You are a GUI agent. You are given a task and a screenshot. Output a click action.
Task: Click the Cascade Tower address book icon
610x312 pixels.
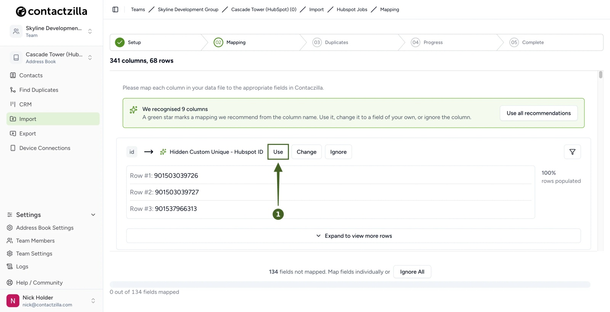16,58
